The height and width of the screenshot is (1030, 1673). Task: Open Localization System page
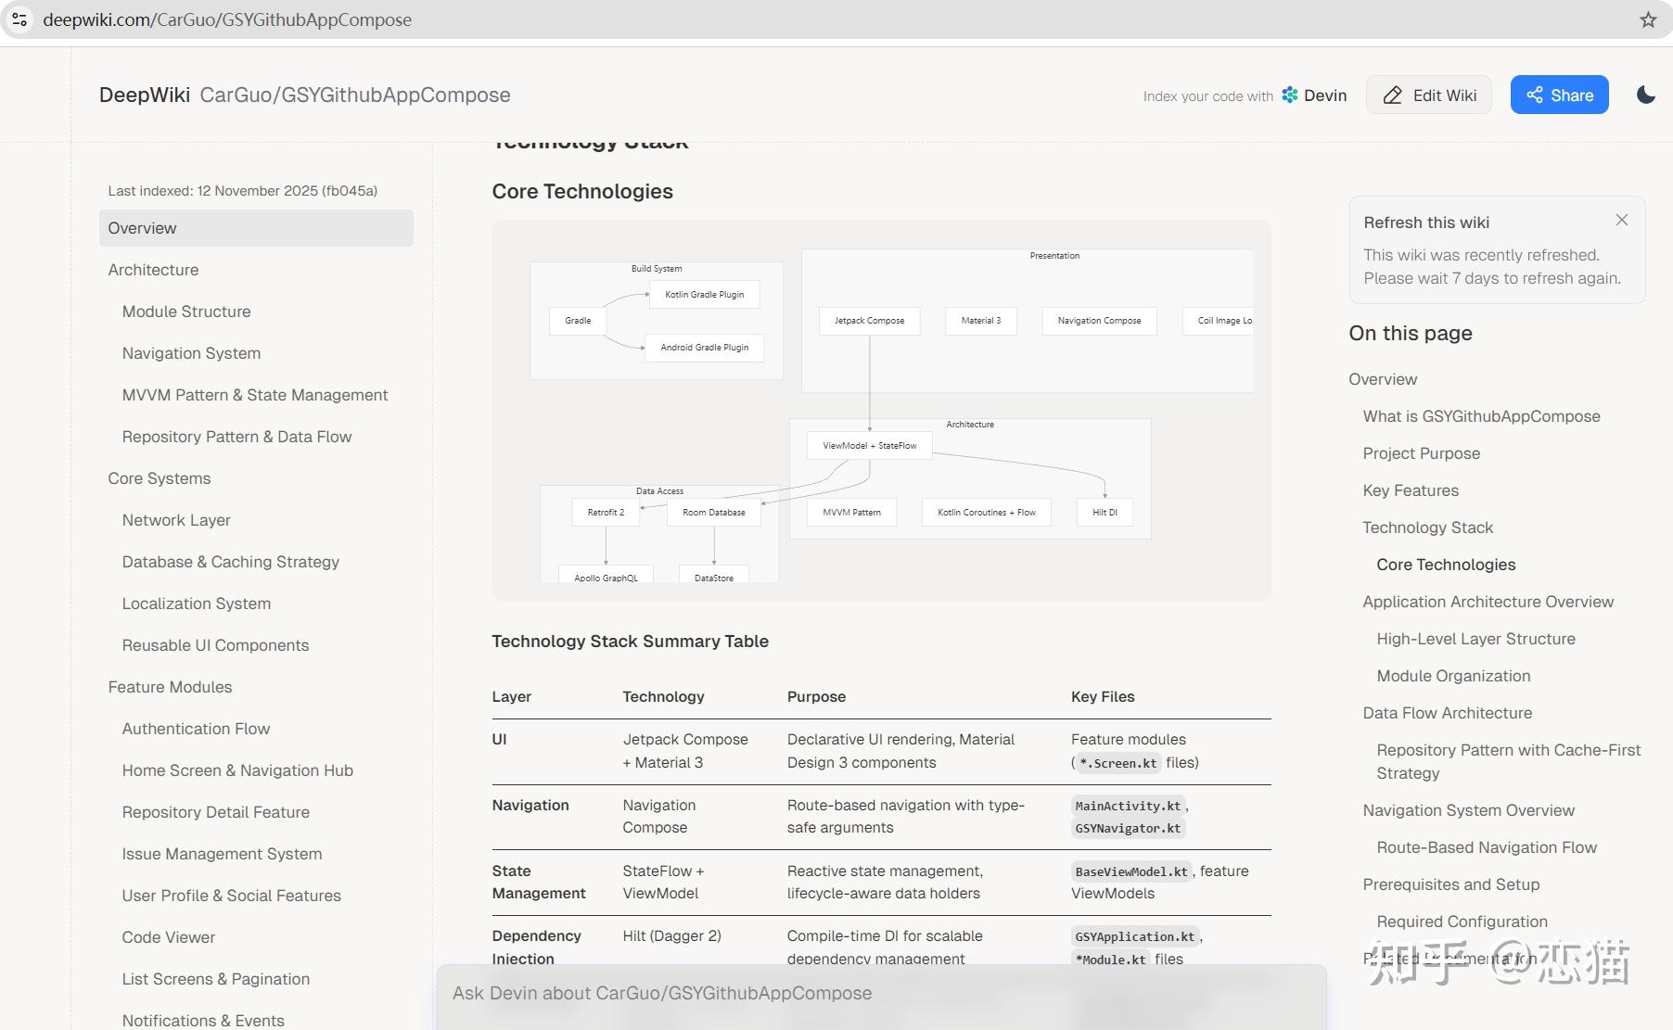pos(197,604)
